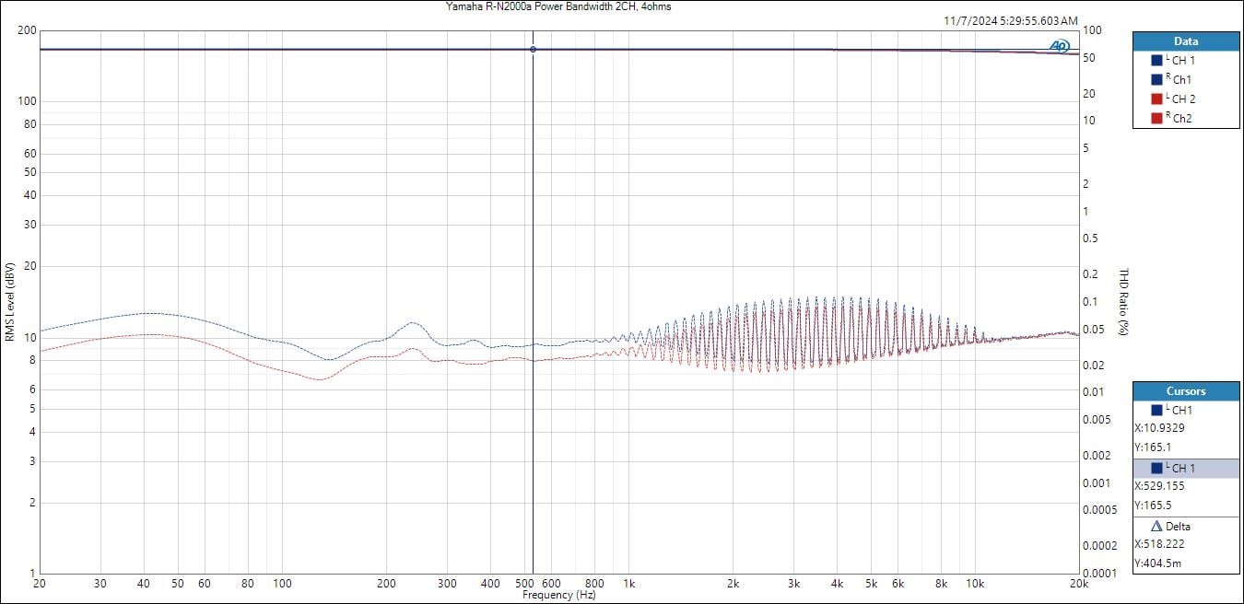1244x604 pixels.
Task: Click the Delta triangle icon in Cursors
Action: (x=1156, y=527)
